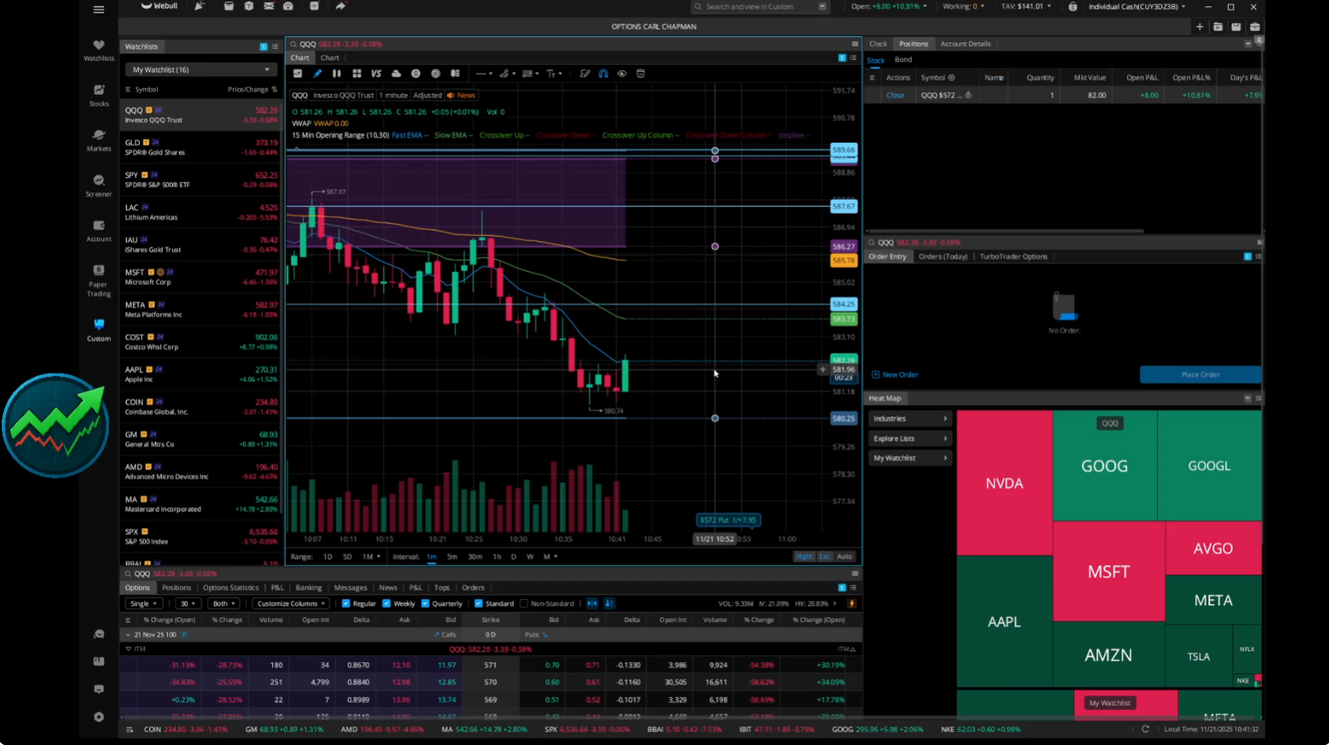Viewport: 1329px width, 745px height.
Task: Open the My Watchlist (16) dropdown
Action: [200, 69]
